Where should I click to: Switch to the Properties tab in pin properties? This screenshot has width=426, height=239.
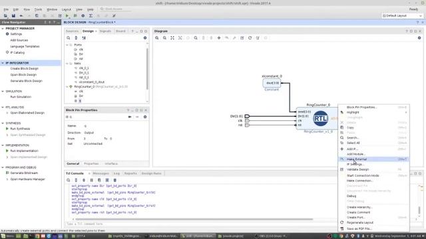[91, 164]
